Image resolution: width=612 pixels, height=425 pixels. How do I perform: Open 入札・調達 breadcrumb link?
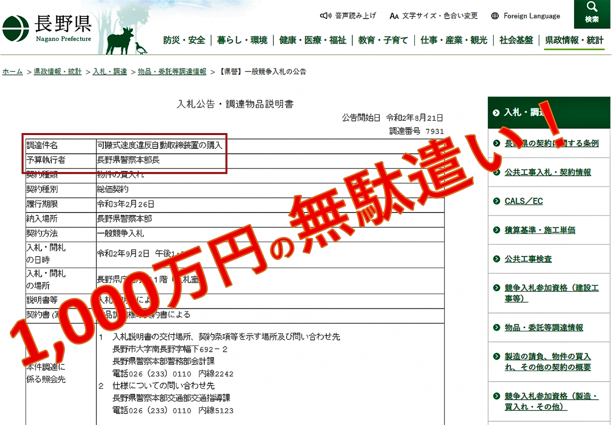[110, 72]
